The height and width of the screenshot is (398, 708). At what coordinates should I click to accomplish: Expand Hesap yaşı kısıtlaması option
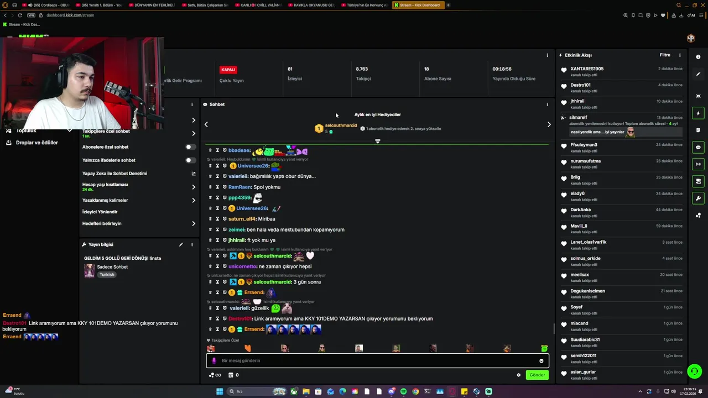[194, 187]
